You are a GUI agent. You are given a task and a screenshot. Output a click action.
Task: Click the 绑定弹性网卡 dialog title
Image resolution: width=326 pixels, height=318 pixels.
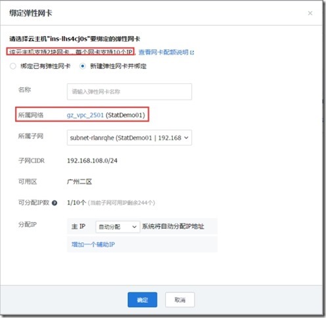[x=31, y=13]
